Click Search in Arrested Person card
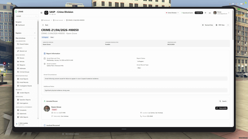 pyautogui.click(x=223, y=101)
